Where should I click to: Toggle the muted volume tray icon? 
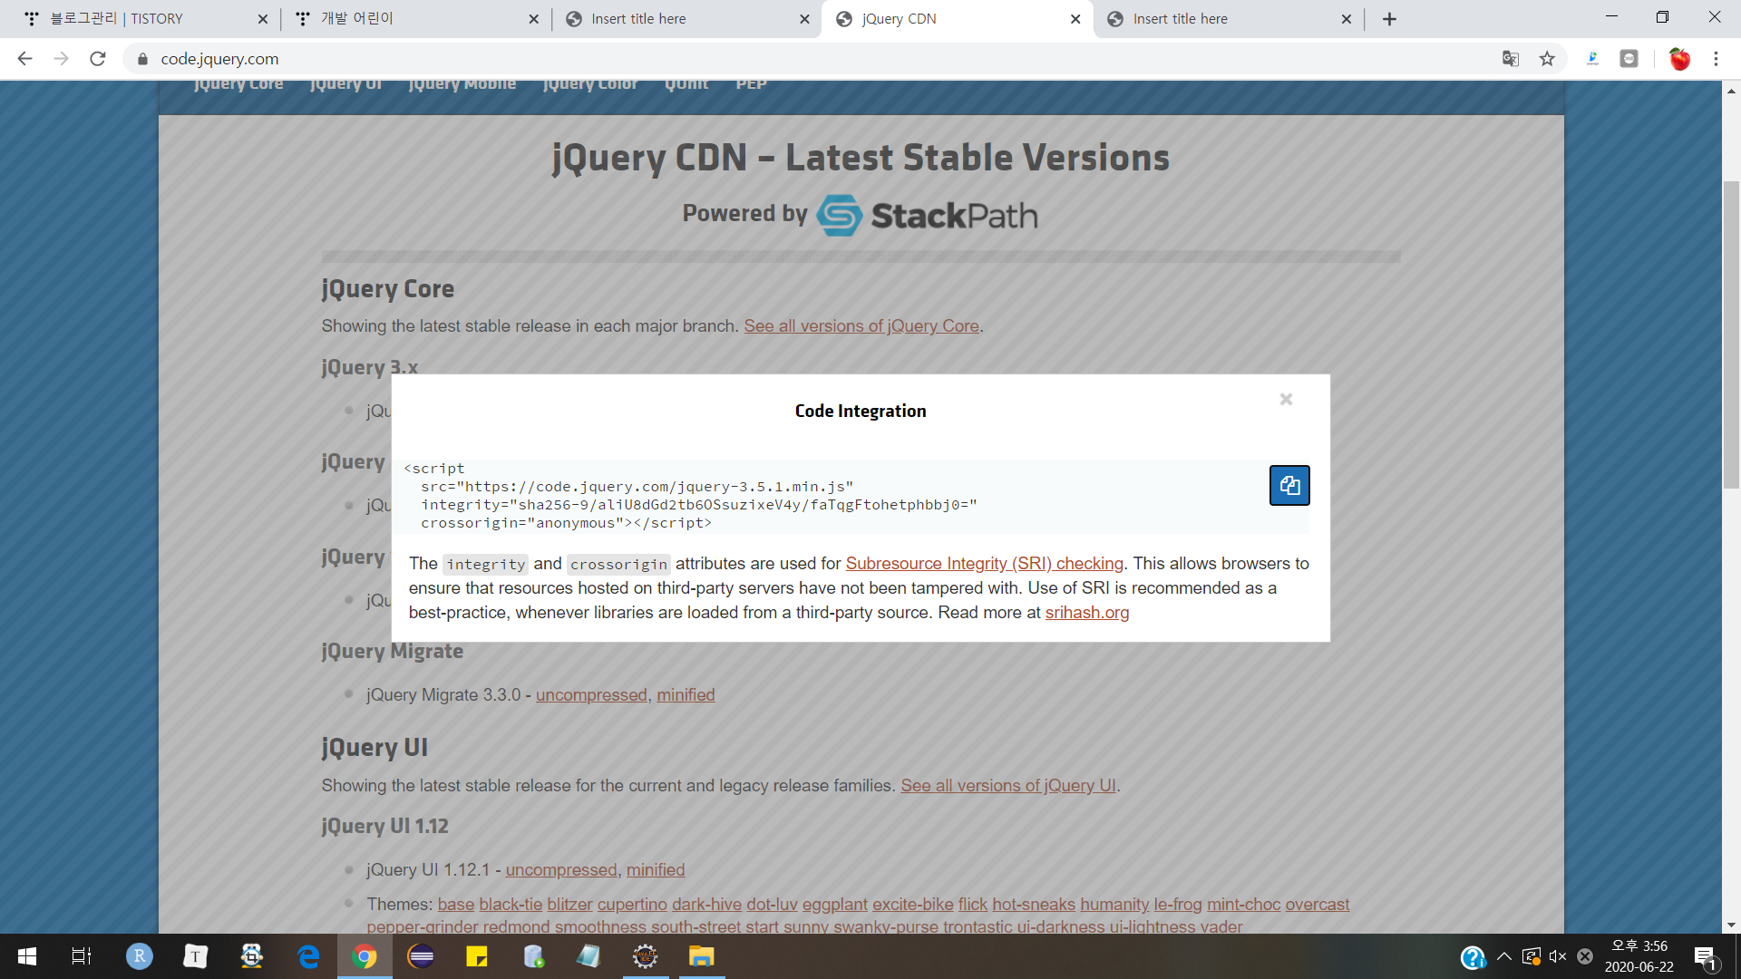1558,956
